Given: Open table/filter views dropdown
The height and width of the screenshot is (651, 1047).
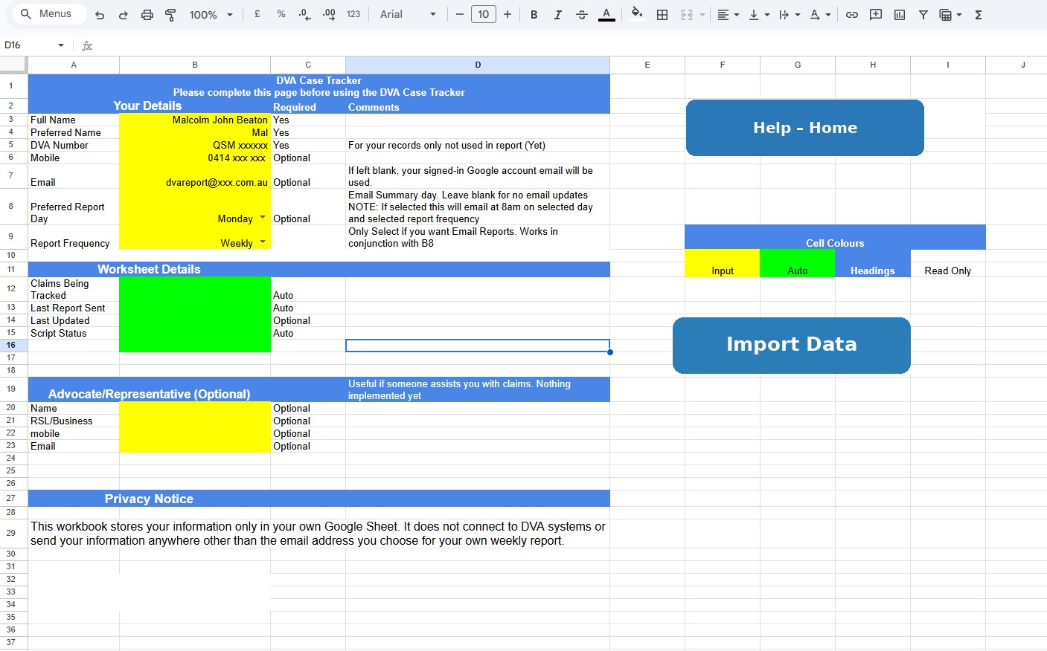Looking at the screenshot, I should [950, 14].
